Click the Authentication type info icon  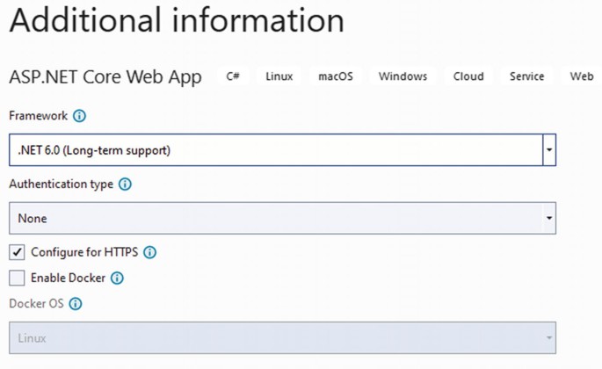click(x=125, y=184)
